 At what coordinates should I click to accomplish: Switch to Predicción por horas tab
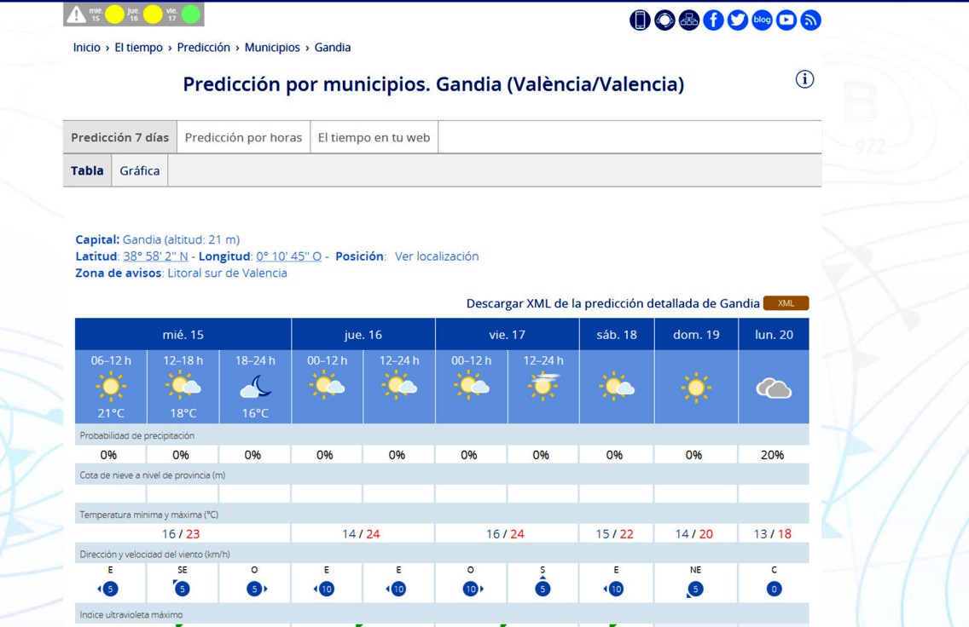click(243, 137)
